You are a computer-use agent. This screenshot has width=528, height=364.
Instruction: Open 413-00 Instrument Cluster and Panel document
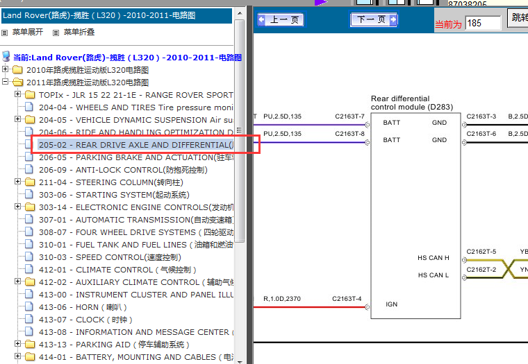click(135, 295)
